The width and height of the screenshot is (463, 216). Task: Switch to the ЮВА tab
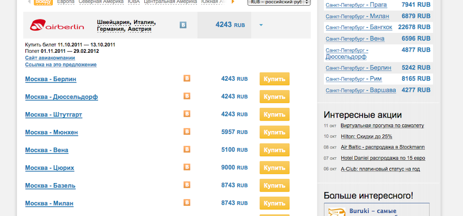coord(134,2)
